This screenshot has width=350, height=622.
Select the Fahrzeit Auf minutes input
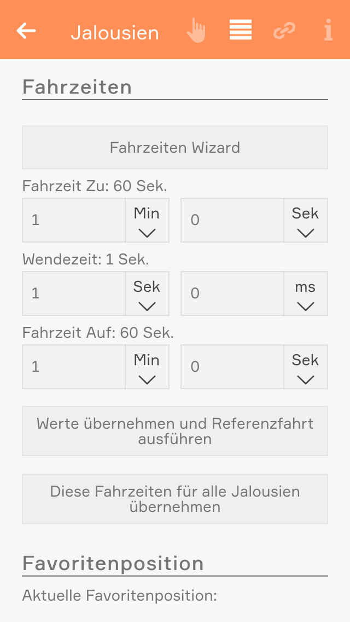pyautogui.click(x=74, y=367)
